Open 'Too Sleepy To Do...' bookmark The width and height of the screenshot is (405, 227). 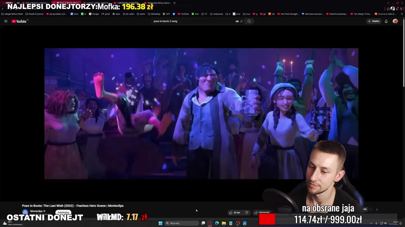point(361,14)
